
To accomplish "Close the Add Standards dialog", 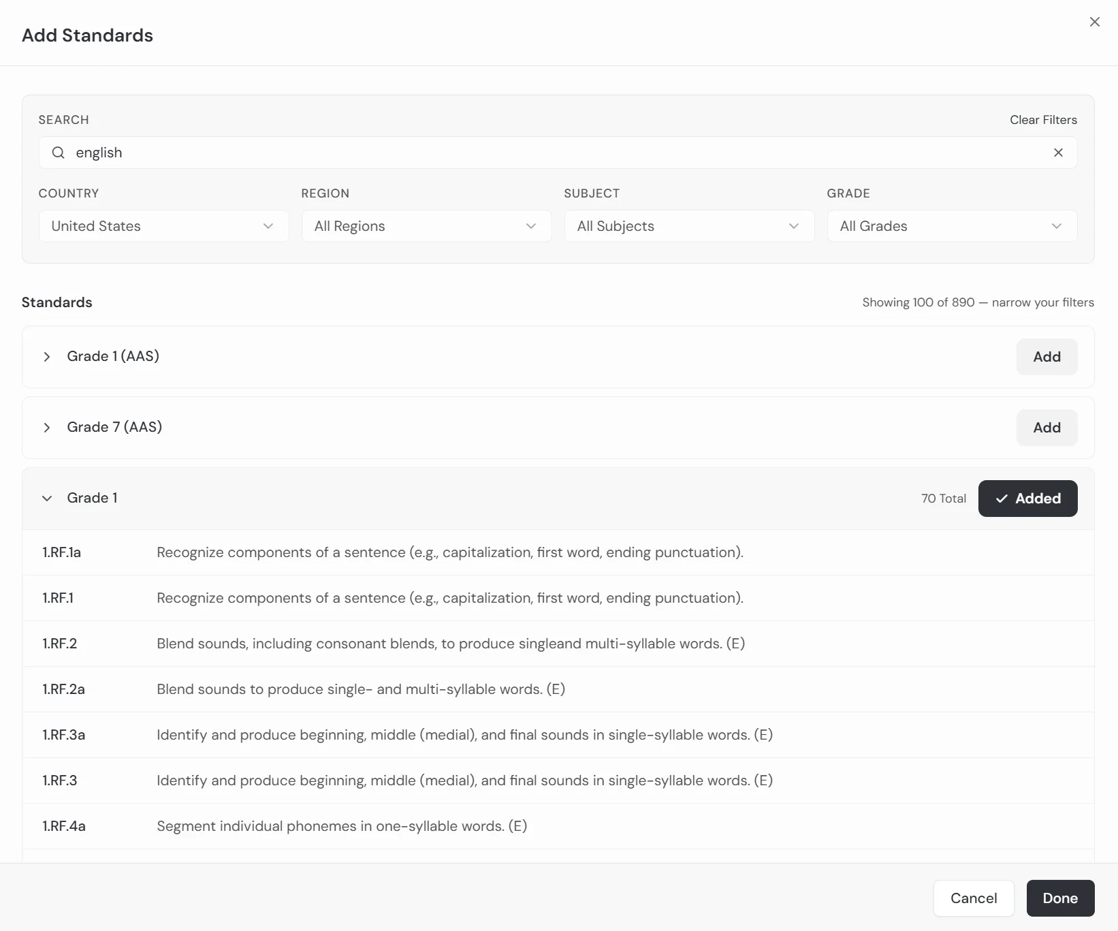I will coord(1094,21).
